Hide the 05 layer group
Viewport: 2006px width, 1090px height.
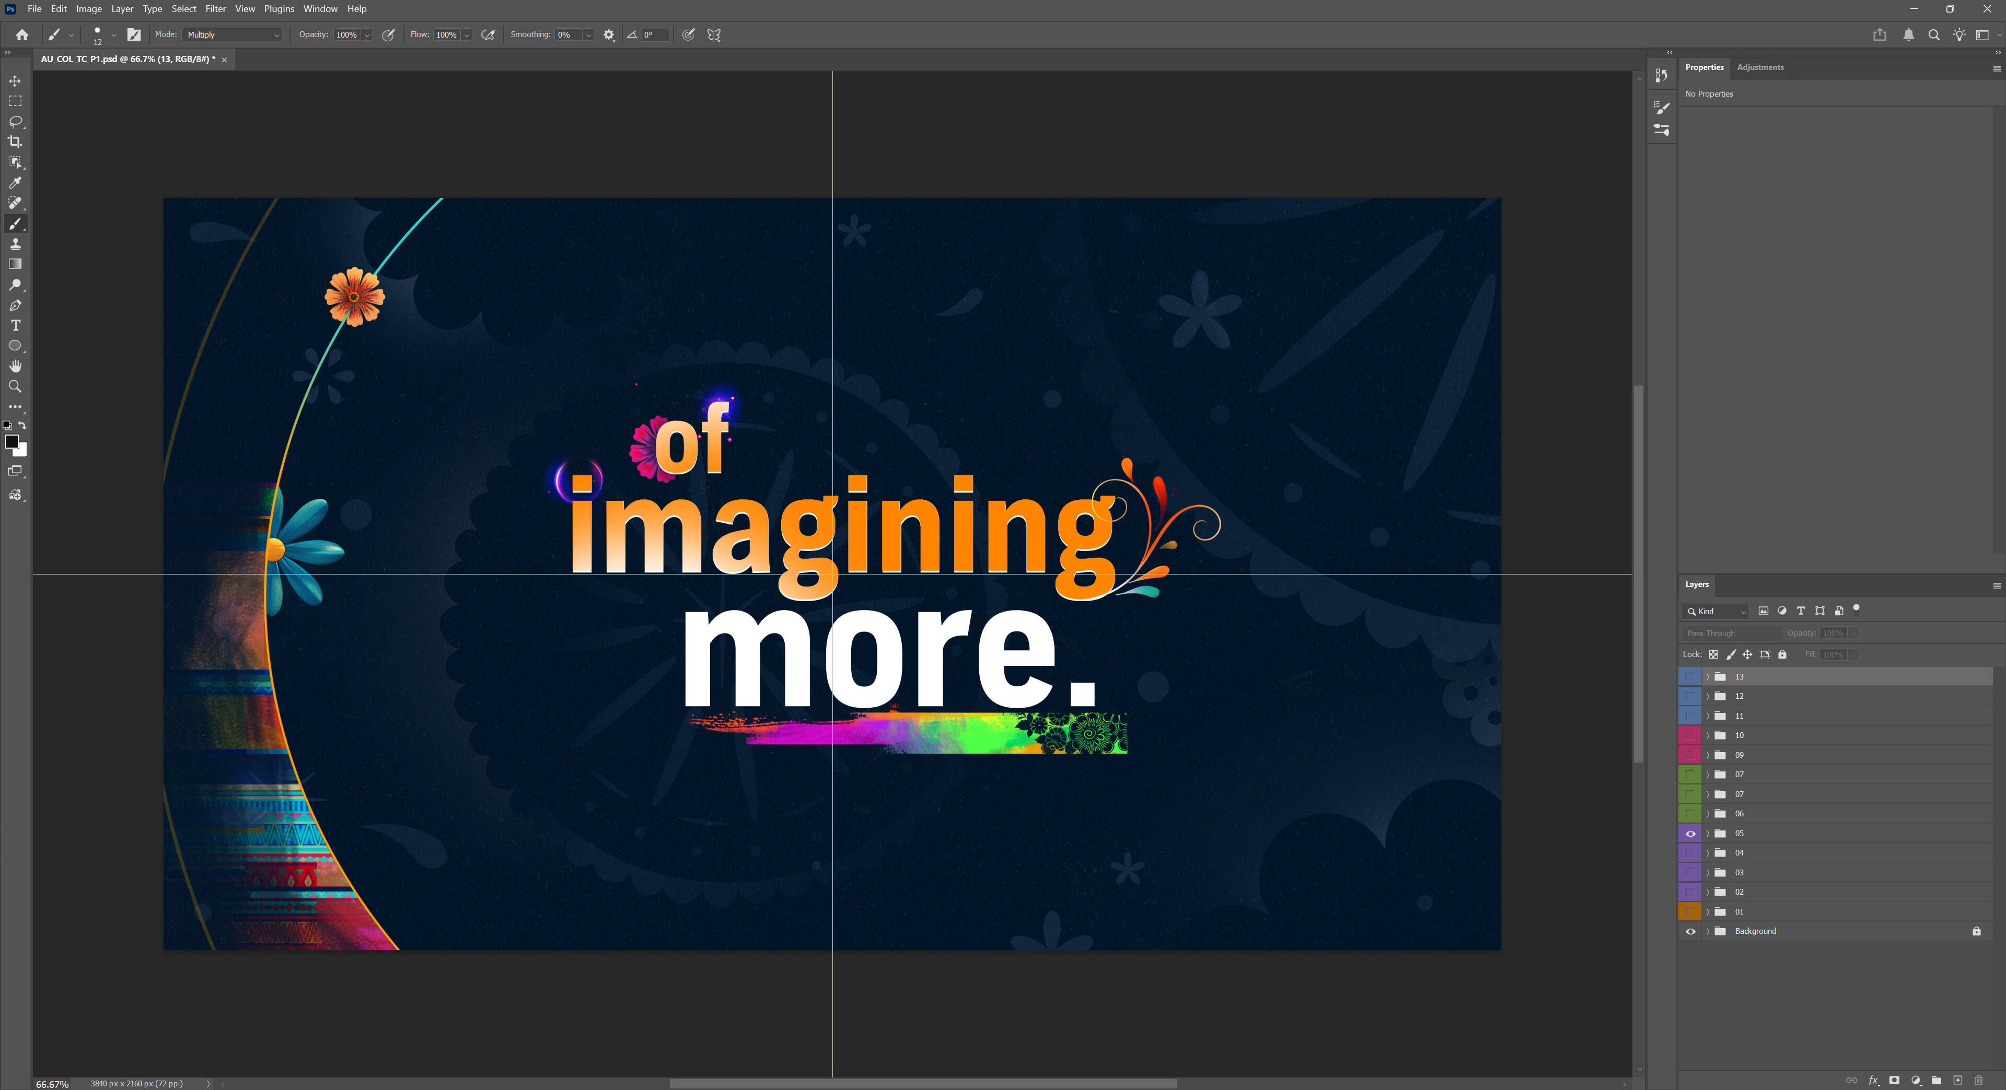pyautogui.click(x=1690, y=833)
